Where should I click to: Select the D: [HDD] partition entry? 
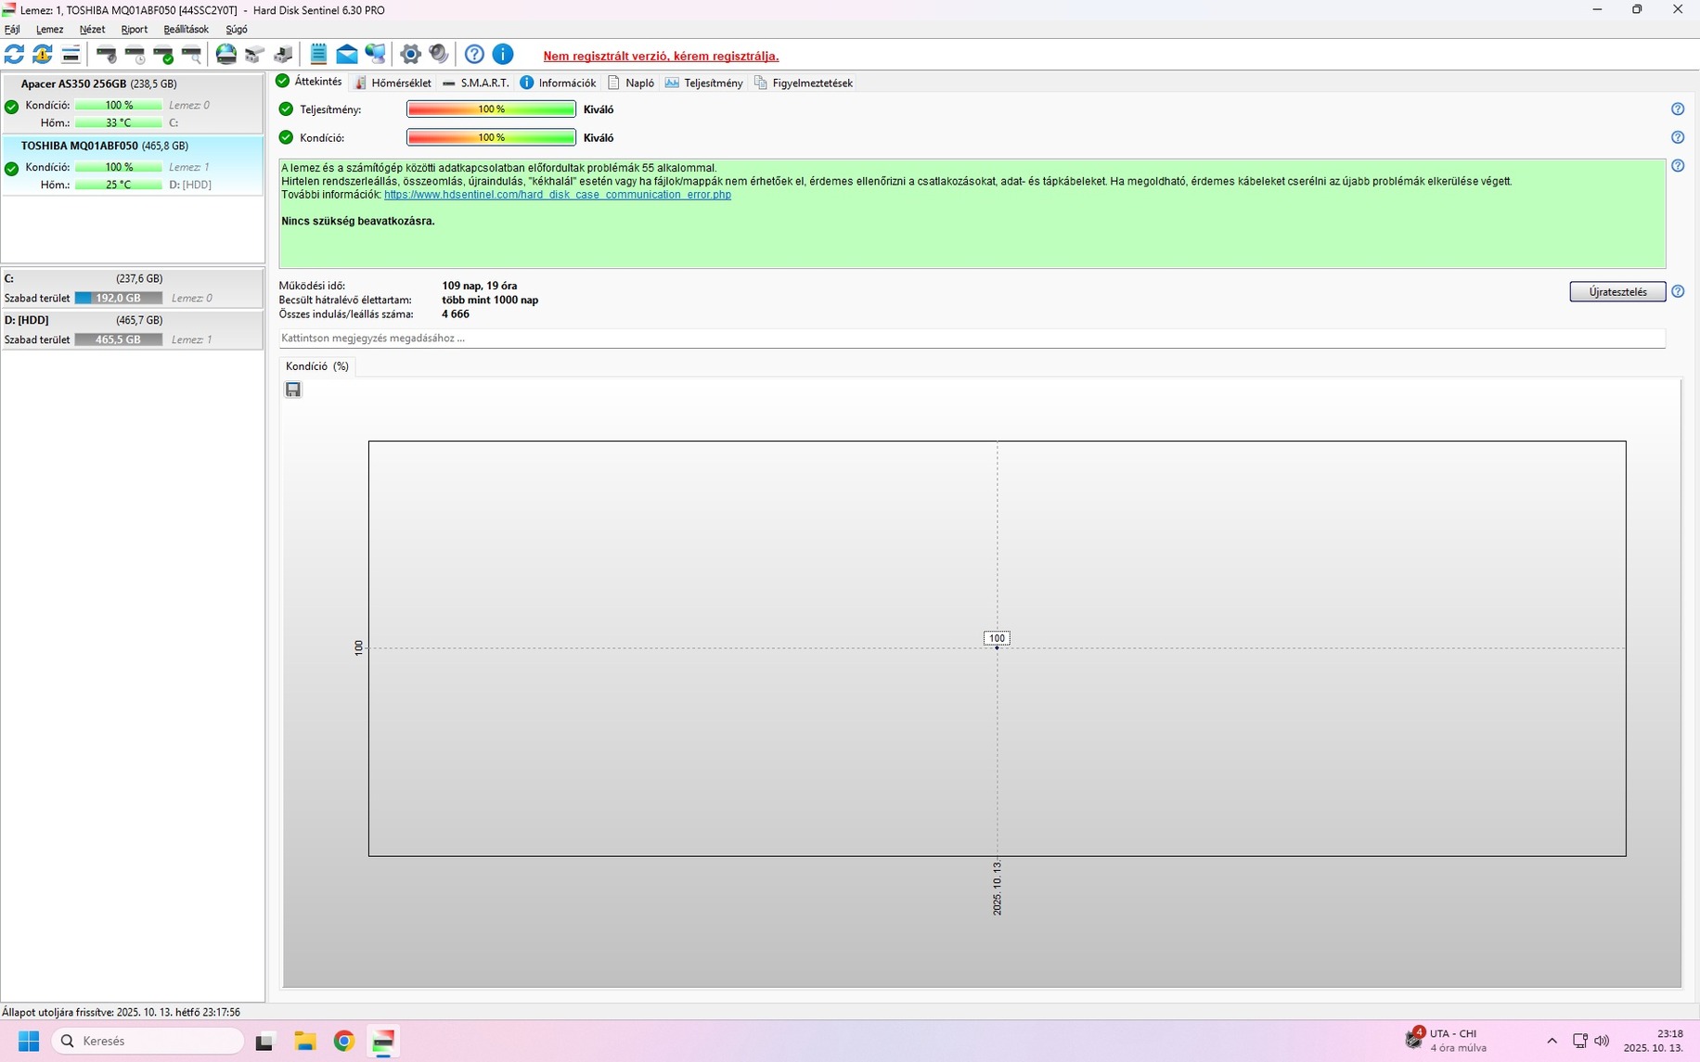(133, 330)
